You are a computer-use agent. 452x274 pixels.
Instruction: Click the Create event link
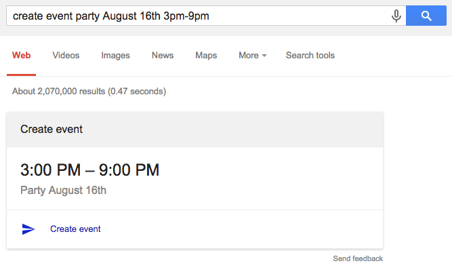point(75,229)
